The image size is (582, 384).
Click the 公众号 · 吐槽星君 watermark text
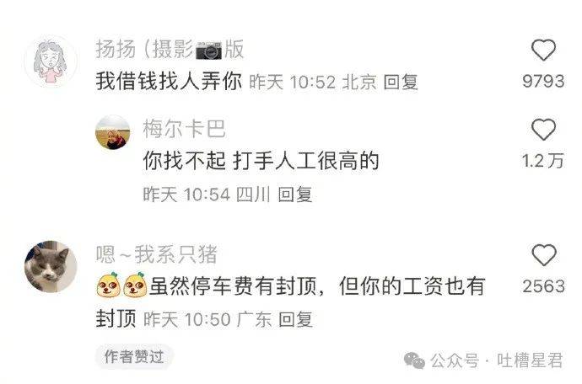tap(497, 360)
